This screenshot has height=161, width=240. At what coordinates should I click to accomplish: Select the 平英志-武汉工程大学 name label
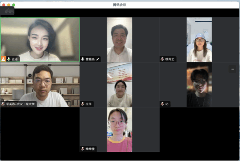[20, 104]
